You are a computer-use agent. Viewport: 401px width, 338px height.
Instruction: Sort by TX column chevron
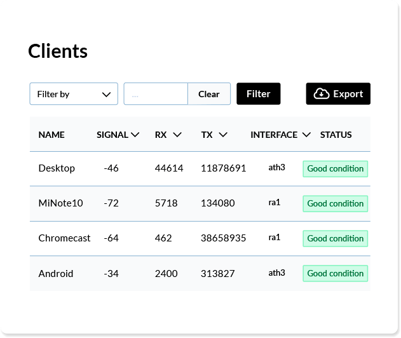click(223, 135)
